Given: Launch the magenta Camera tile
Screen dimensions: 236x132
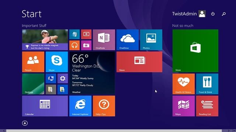Looking at the screenshot, I should [x=86, y=45].
